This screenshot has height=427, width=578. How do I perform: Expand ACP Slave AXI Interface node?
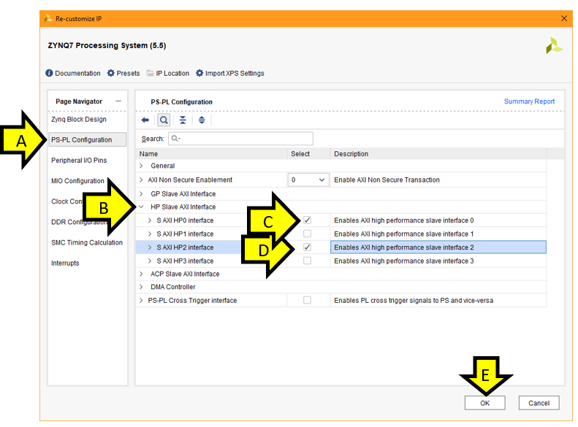pyautogui.click(x=141, y=274)
